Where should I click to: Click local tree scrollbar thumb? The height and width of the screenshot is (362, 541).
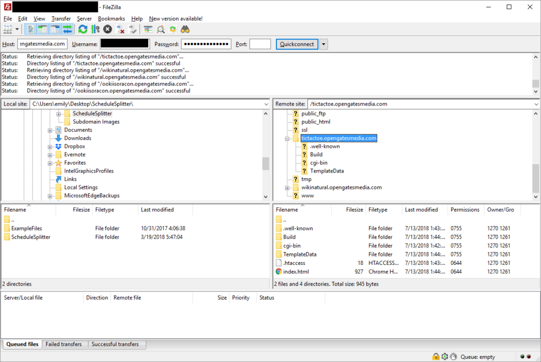pos(265,164)
